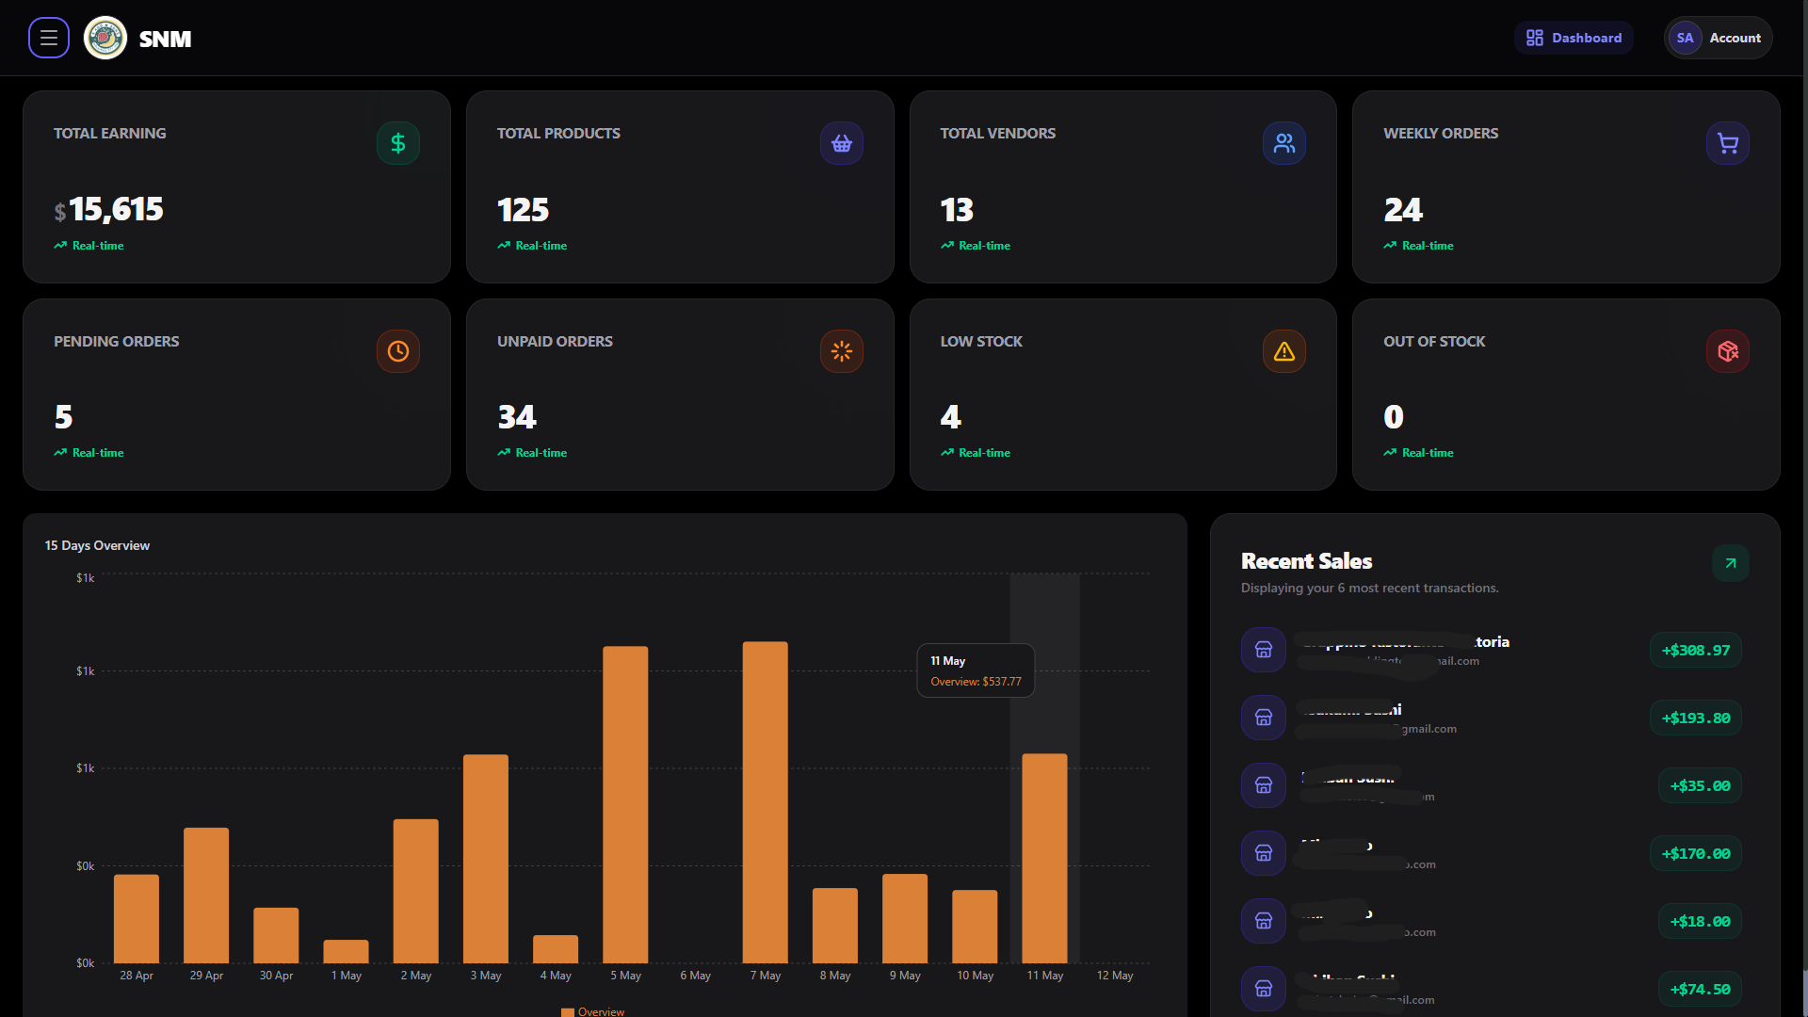Select the 34 unpaid orders value
The image size is (1808, 1017).
click(517, 416)
